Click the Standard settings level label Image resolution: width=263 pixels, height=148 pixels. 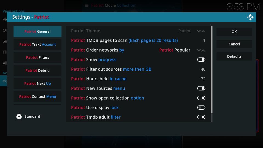tap(32, 116)
